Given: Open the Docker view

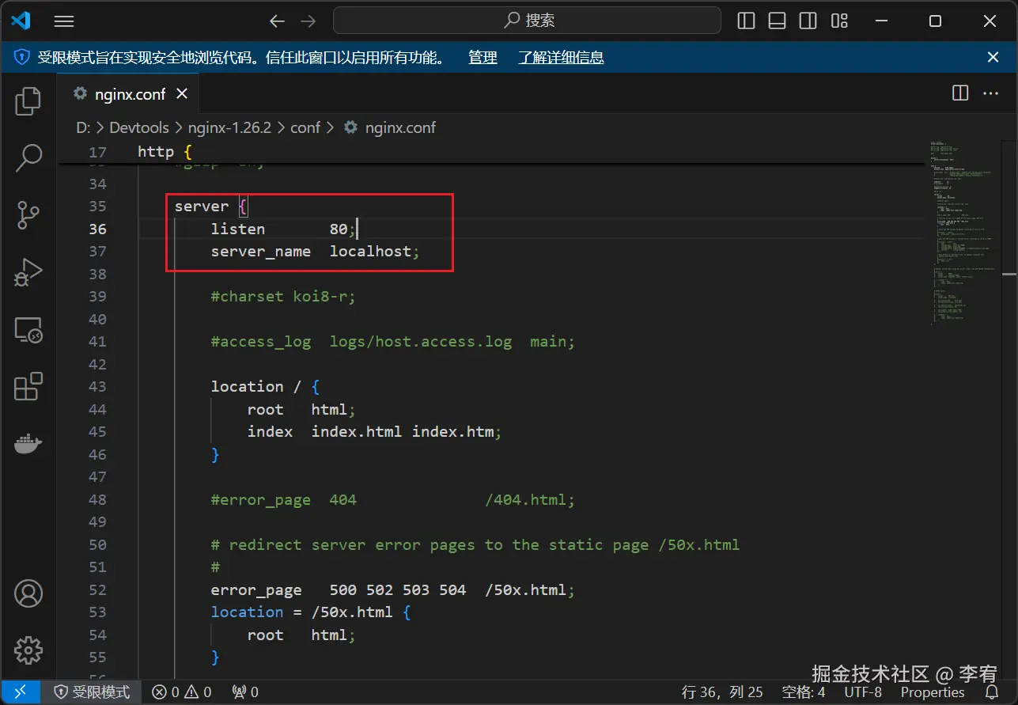Looking at the screenshot, I should pyautogui.click(x=28, y=444).
